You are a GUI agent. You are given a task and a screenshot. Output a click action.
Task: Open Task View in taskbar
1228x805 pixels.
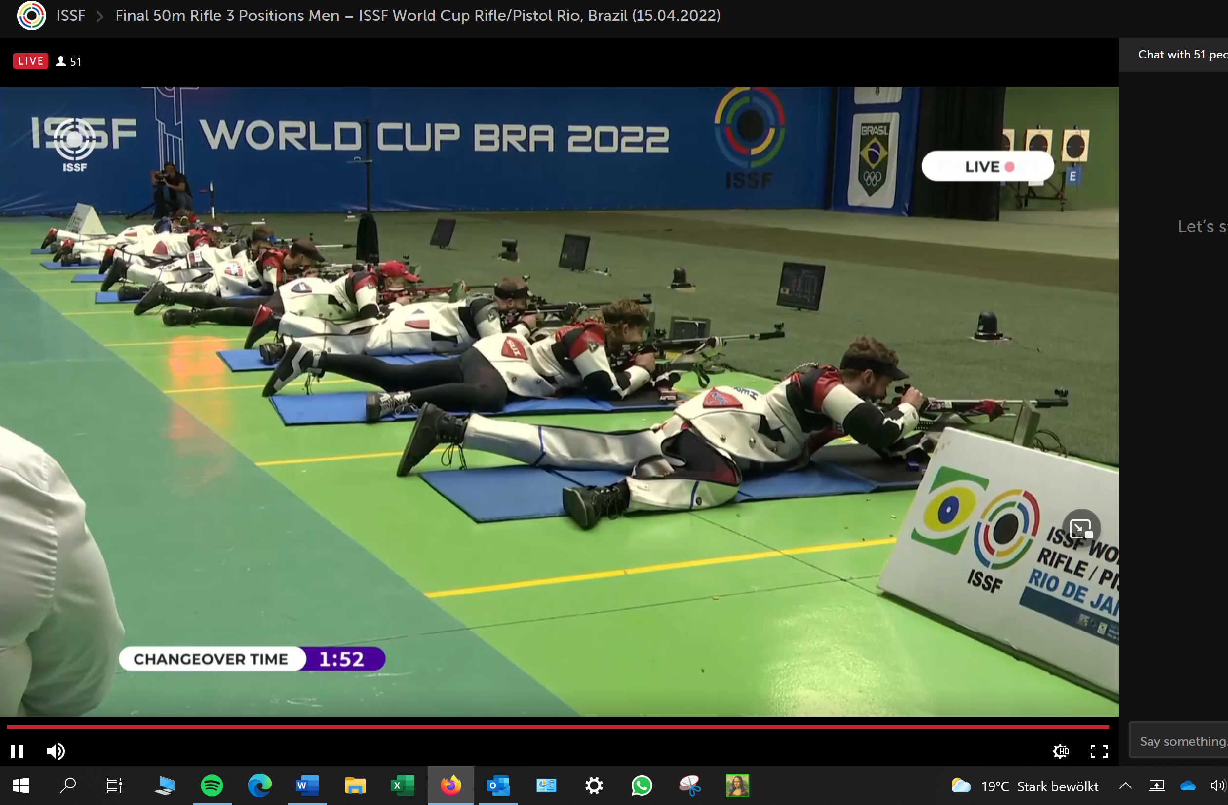[x=114, y=786]
